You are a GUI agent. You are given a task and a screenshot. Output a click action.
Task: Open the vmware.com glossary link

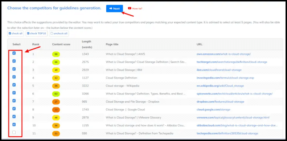pos(233,117)
